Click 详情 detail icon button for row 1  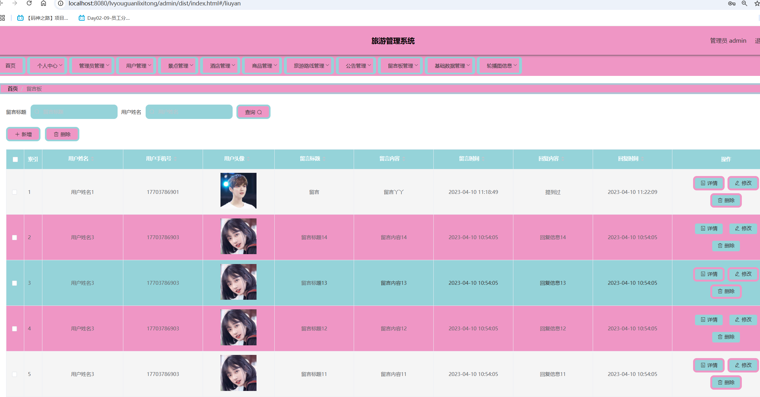pos(709,183)
